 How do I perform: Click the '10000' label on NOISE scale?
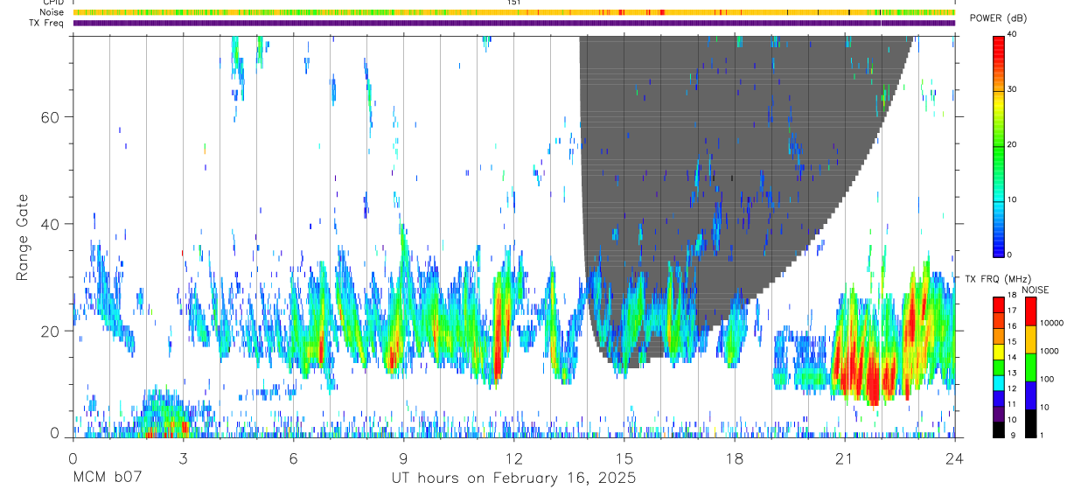(1051, 325)
